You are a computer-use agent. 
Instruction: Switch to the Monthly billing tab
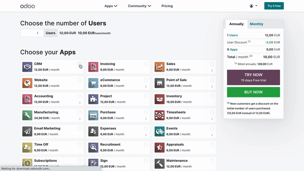pyautogui.click(x=256, y=24)
